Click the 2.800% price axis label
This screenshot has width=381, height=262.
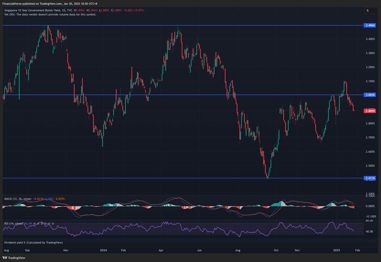[370, 124]
